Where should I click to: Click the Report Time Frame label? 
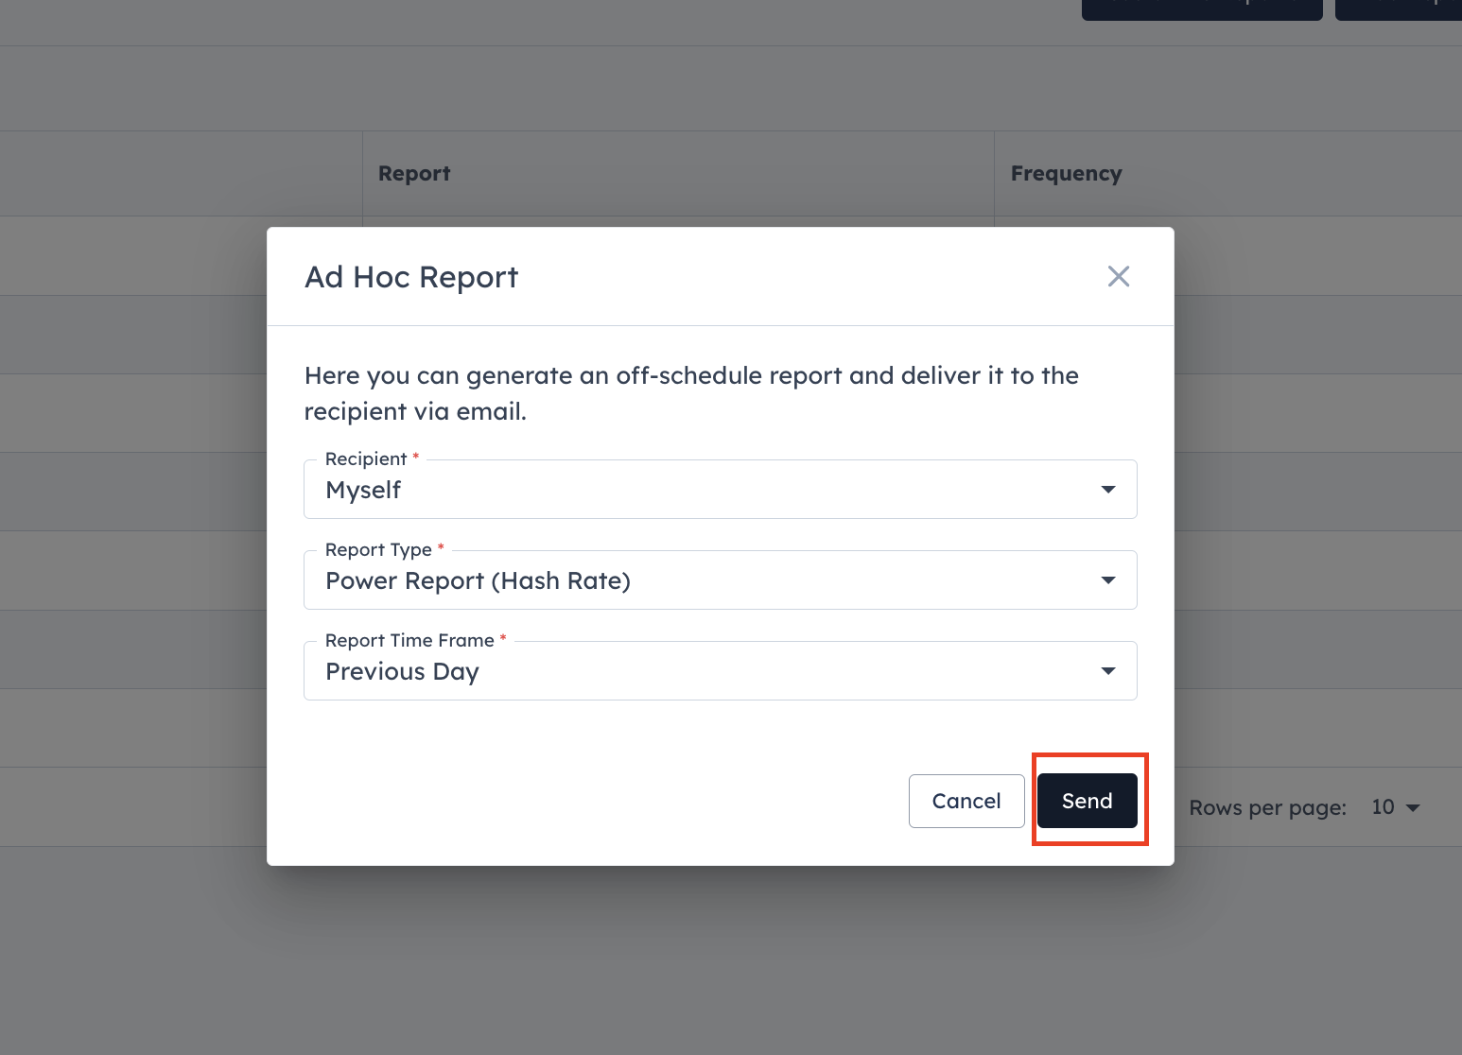click(x=409, y=640)
